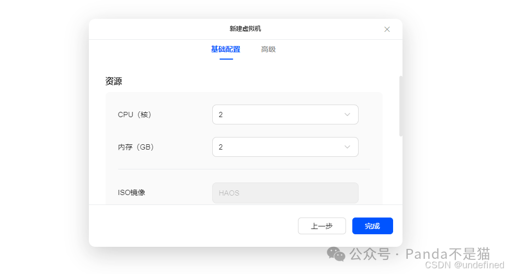Click the dialog's vertical scrollbar
The width and height of the screenshot is (506, 274).
400,106
